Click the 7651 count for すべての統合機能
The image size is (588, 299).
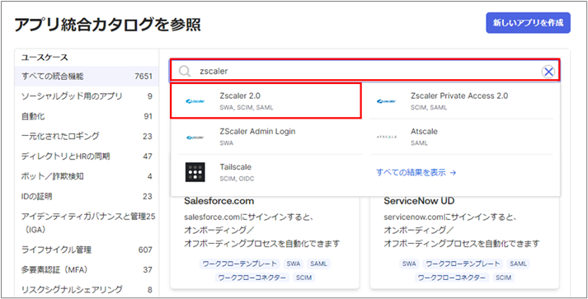coord(143,77)
